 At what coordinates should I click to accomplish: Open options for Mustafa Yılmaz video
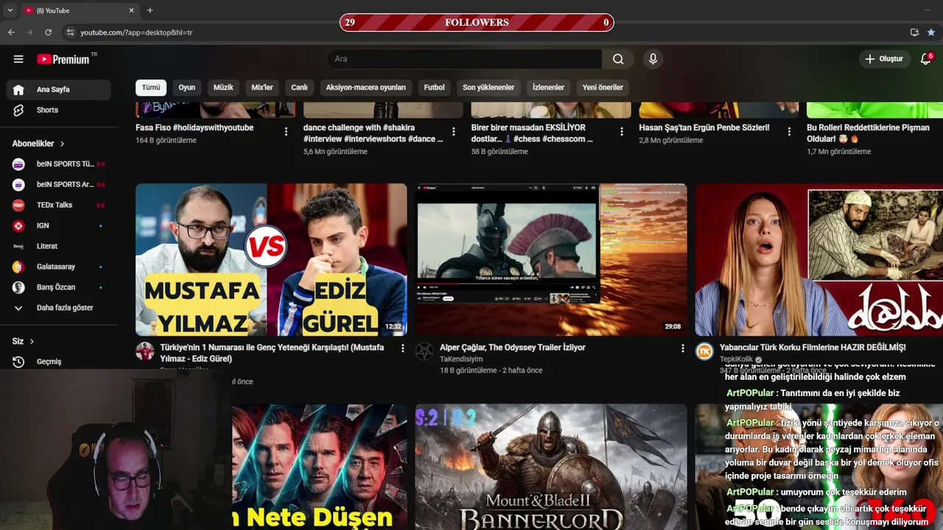(402, 348)
